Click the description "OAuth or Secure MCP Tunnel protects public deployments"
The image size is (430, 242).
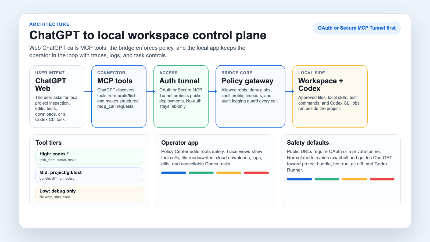(x=181, y=98)
